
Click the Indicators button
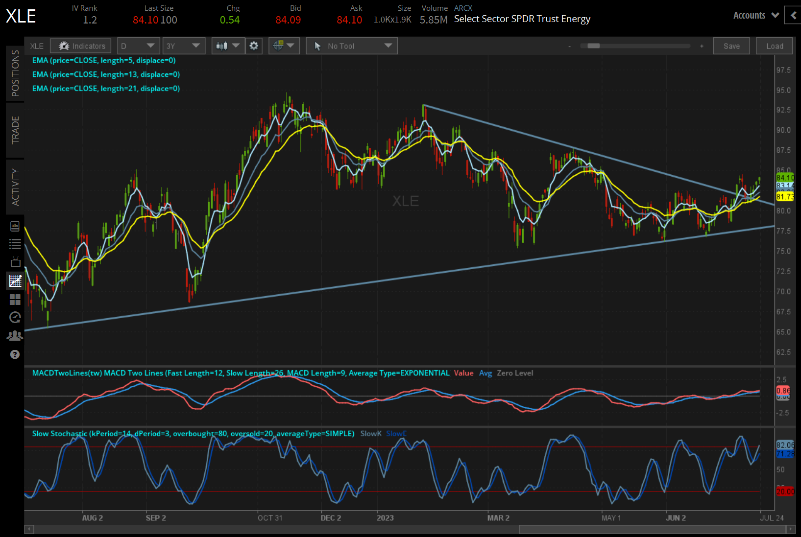click(x=81, y=46)
